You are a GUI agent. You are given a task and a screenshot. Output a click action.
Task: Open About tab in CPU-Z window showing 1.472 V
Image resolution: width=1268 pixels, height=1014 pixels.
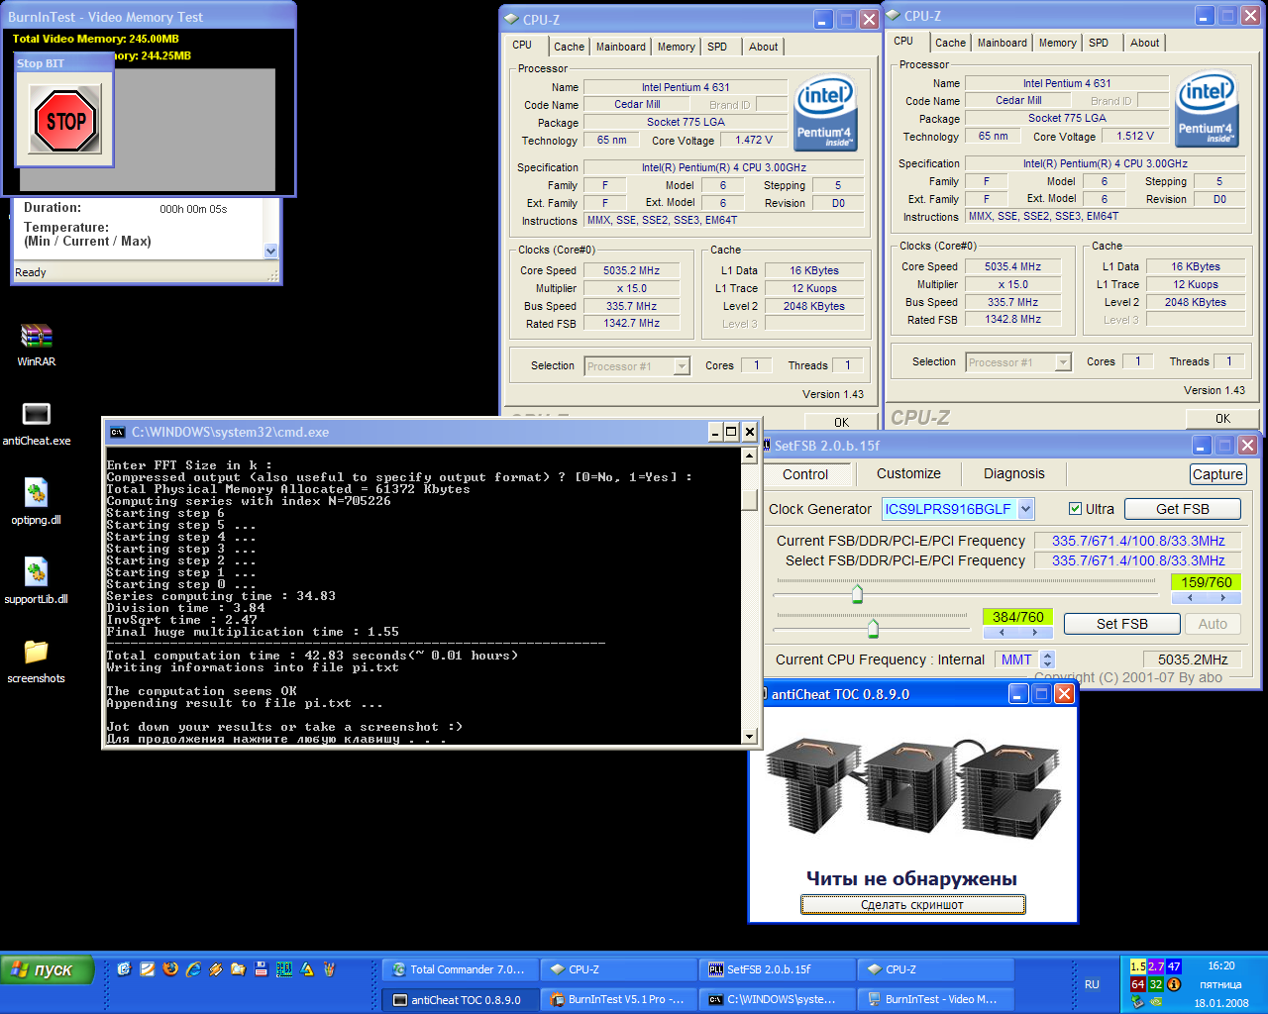pyautogui.click(x=763, y=47)
